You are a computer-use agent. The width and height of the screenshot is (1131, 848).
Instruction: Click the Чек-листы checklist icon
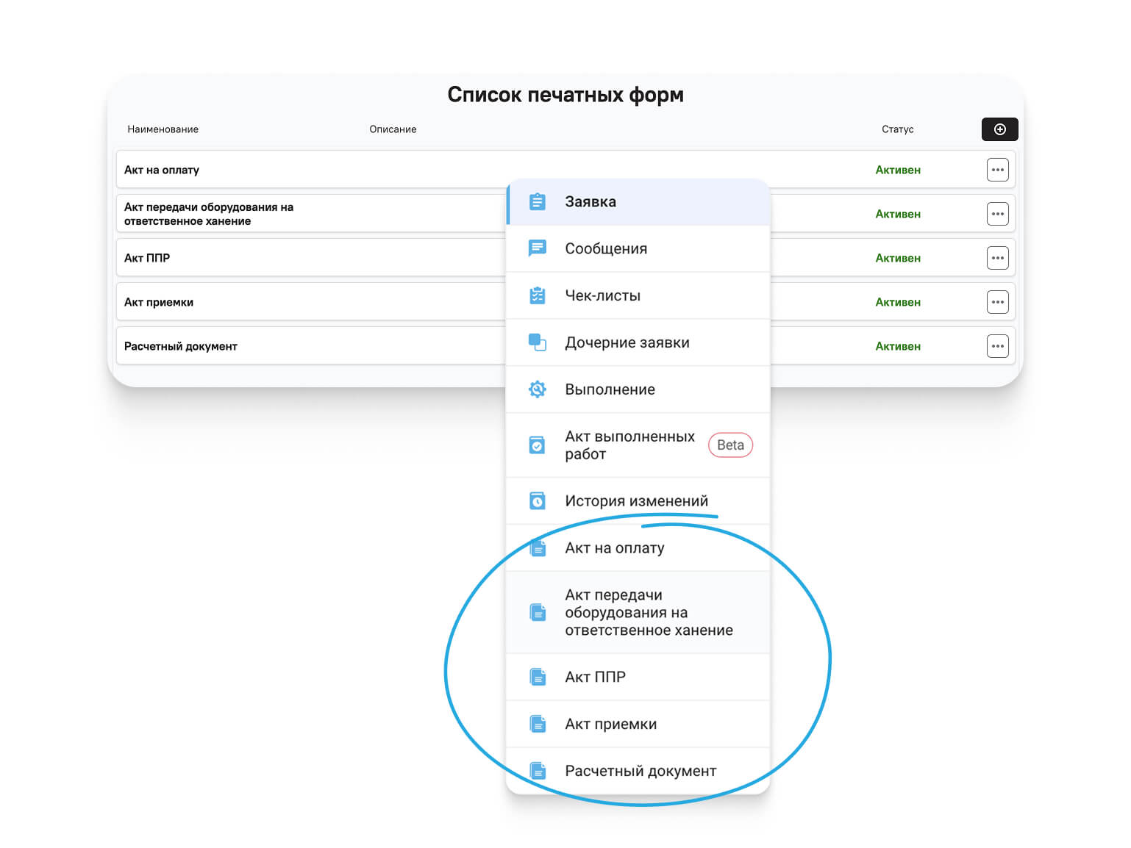pos(538,295)
